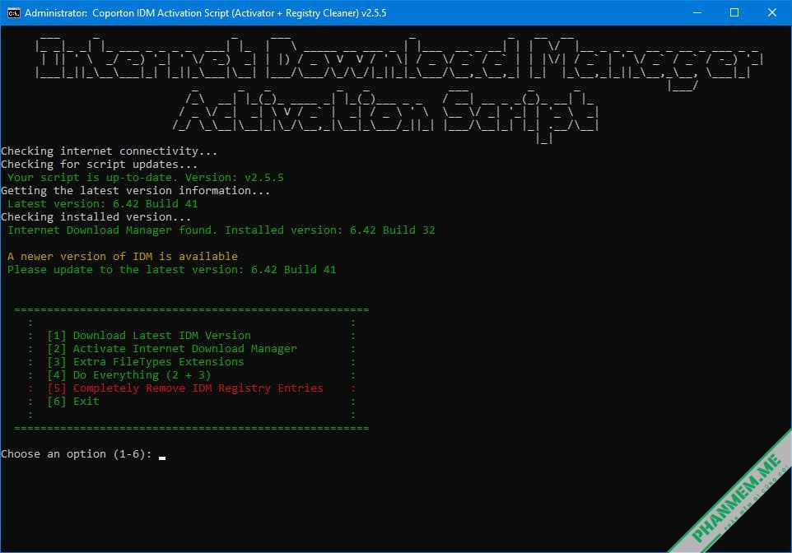This screenshot has height=553, width=792.
Task: Click the cmd icon in title bar
Action: (x=14, y=13)
